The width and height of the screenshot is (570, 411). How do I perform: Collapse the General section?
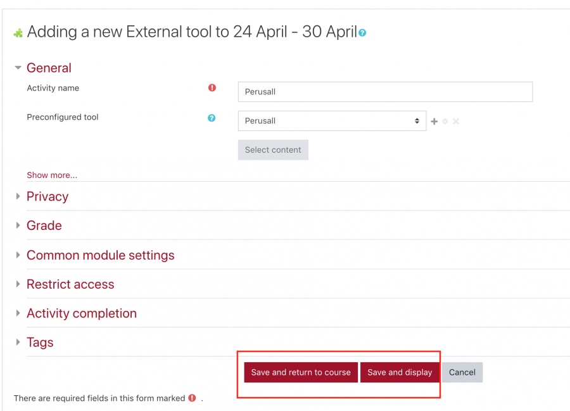click(x=49, y=68)
